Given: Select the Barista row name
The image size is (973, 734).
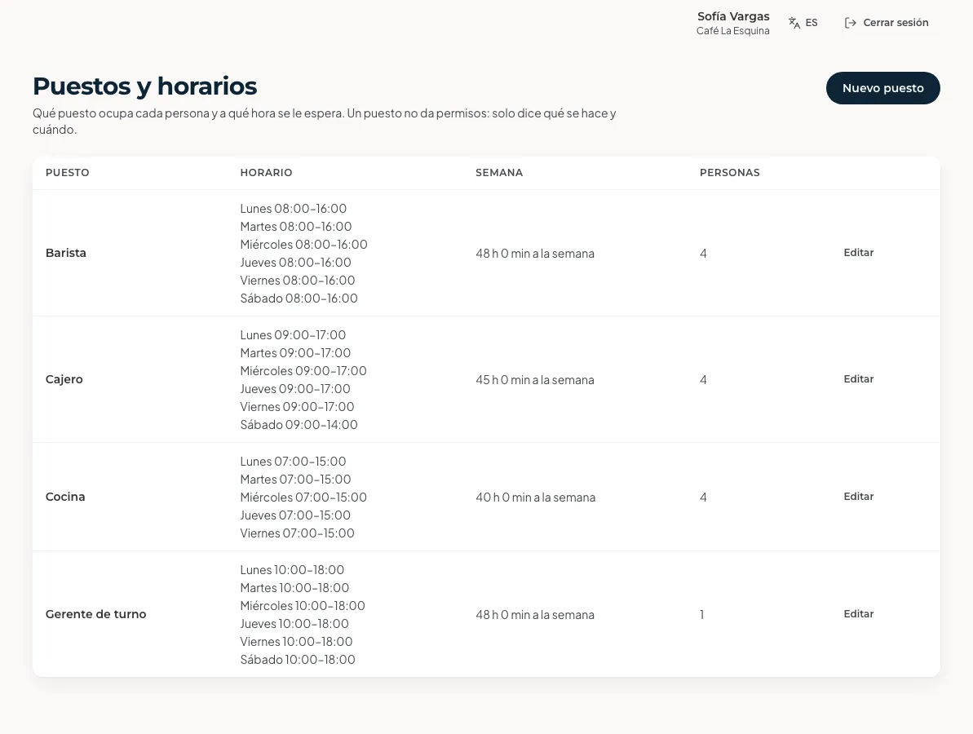Looking at the screenshot, I should [66, 253].
